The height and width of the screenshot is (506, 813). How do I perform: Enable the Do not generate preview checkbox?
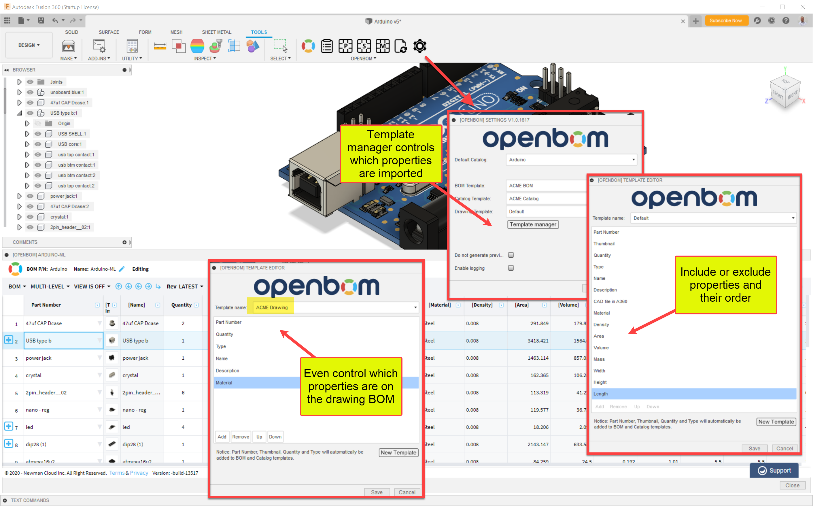click(511, 255)
